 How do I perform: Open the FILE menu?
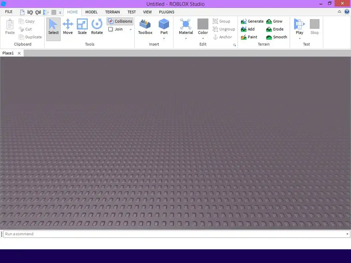click(9, 12)
